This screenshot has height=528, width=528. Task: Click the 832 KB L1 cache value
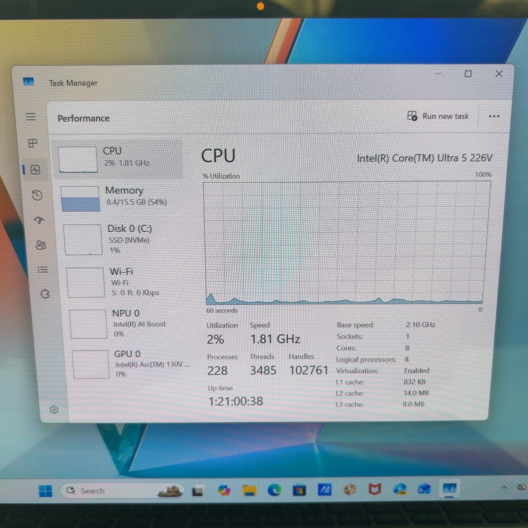pos(414,382)
